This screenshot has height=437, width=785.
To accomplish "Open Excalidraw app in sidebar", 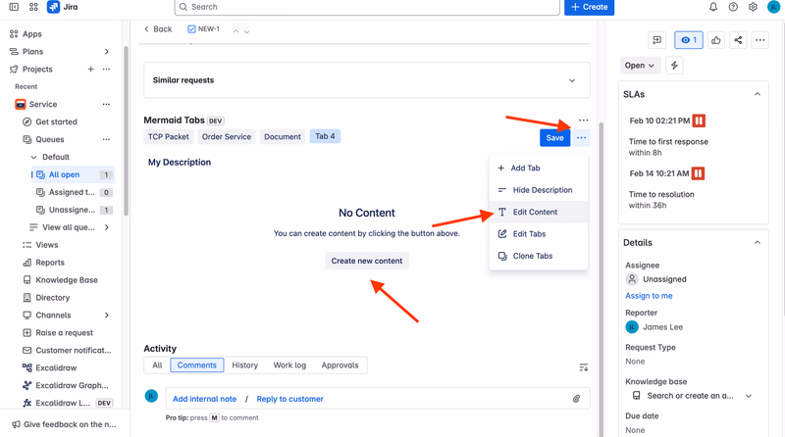I will click(x=56, y=368).
